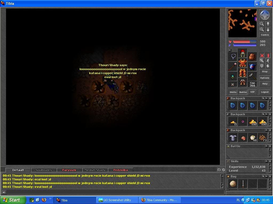
Task: Click the pink ring item in backpack
Action: (243, 122)
